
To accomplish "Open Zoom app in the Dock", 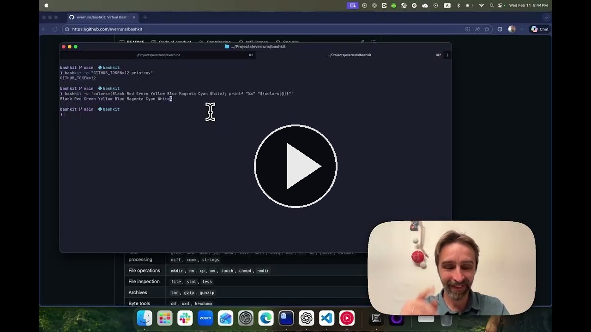I will 205,318.
